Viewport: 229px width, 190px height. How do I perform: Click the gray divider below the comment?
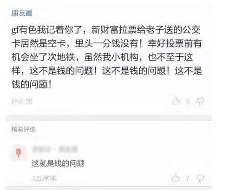point(109,188)
